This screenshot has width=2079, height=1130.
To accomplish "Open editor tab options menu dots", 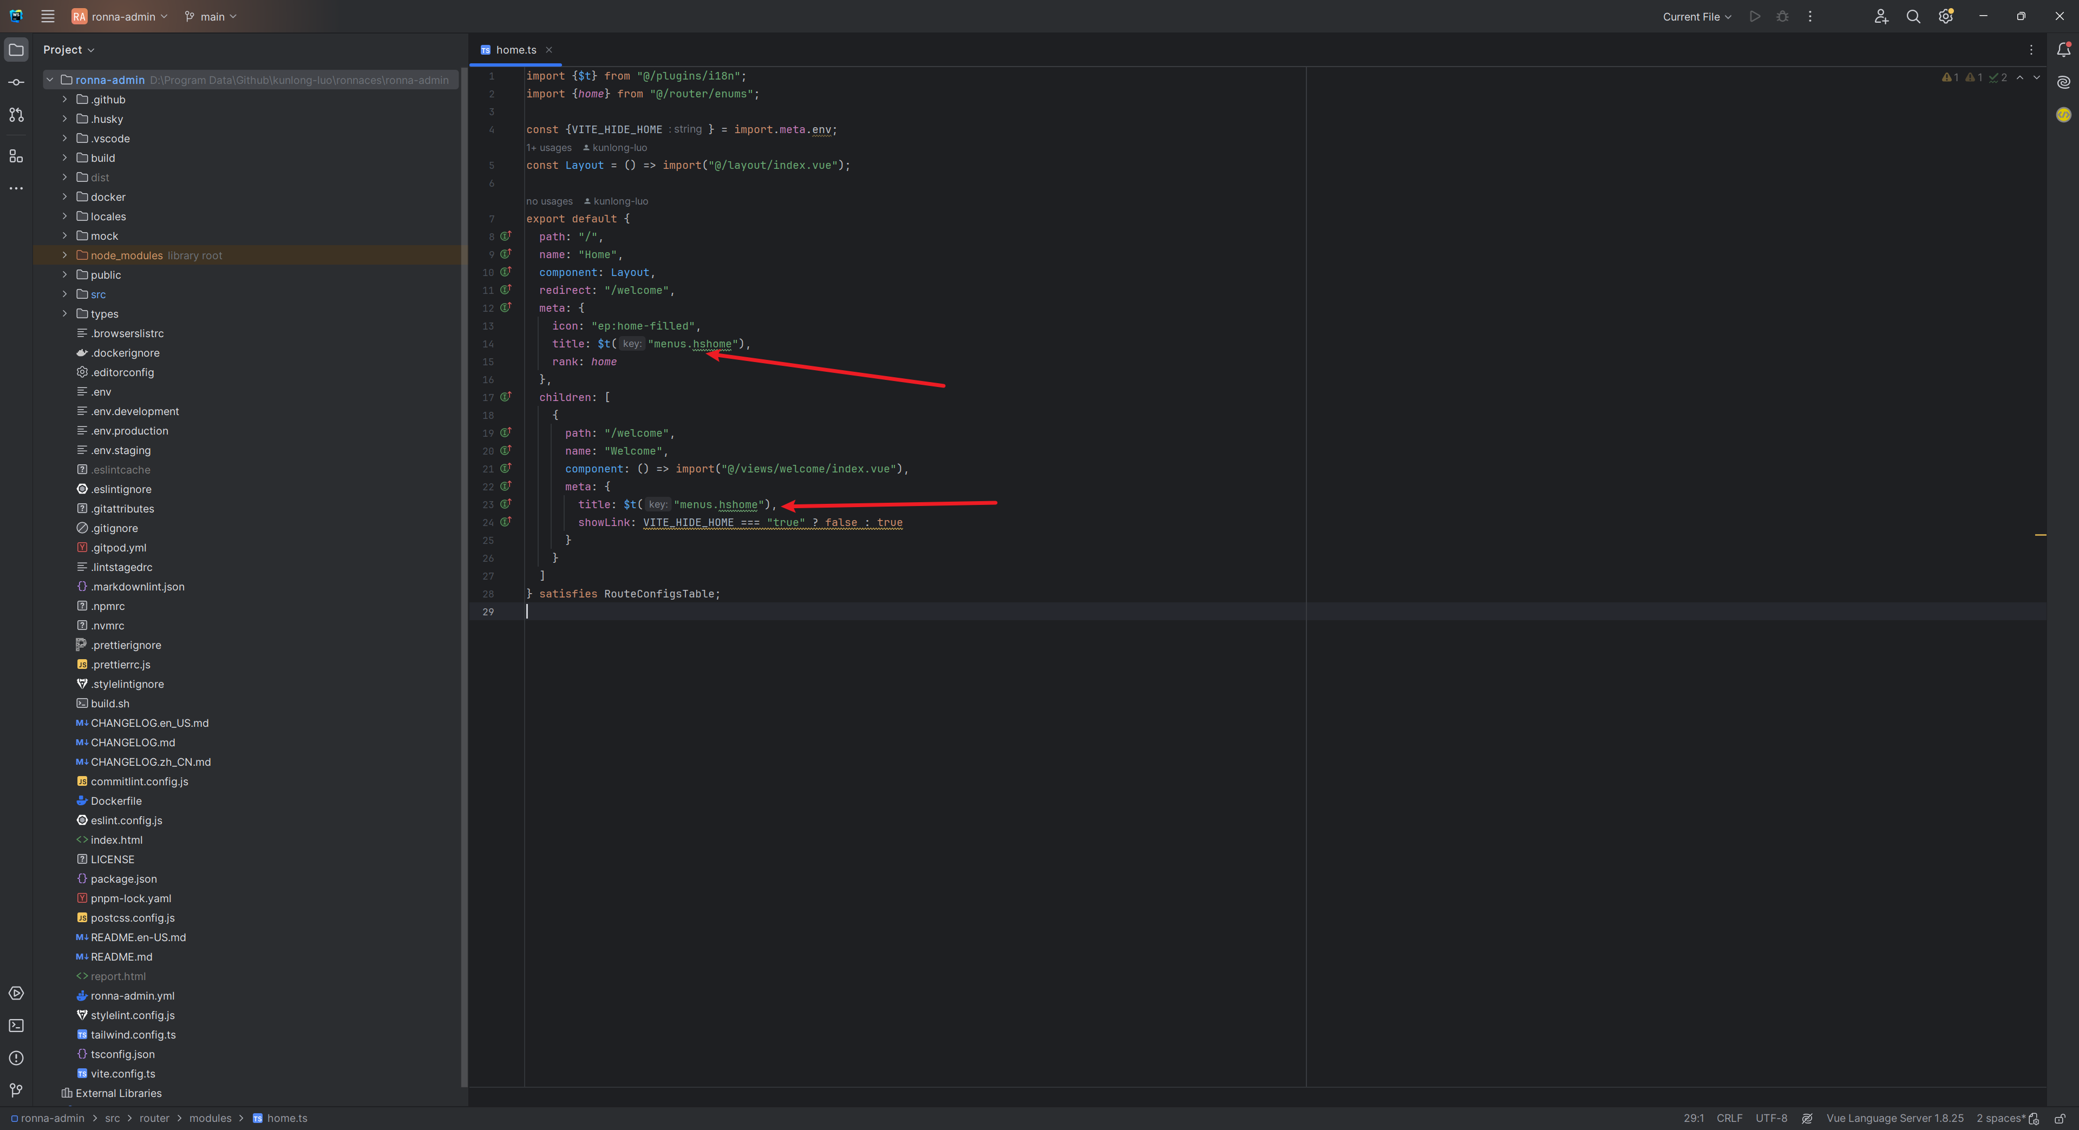I will [2031, 50].
